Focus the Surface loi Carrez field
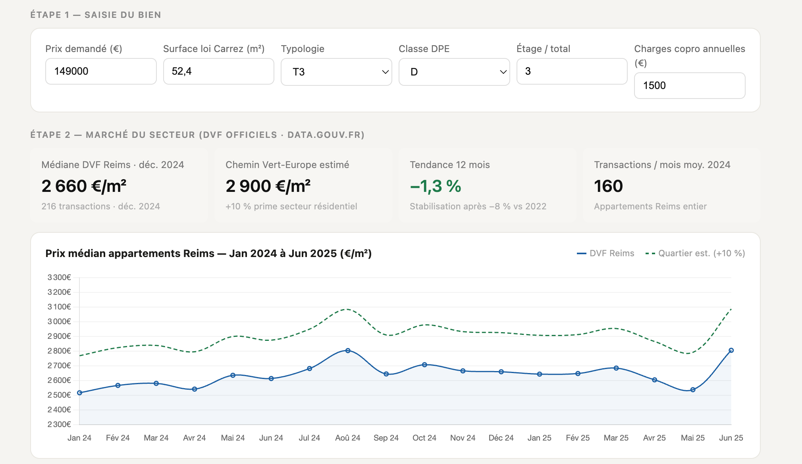802x464 pixels. pos(218,72)
